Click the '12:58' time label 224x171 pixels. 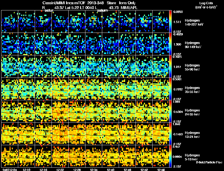pos(161,170)
